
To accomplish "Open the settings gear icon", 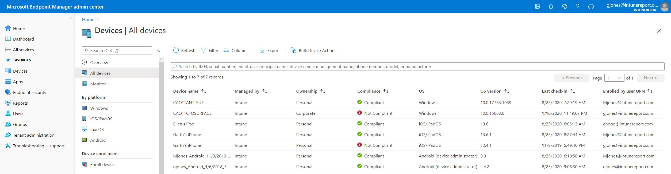I will 564,7.
